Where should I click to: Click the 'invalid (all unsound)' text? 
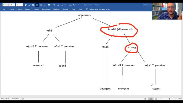click(120, 29)
